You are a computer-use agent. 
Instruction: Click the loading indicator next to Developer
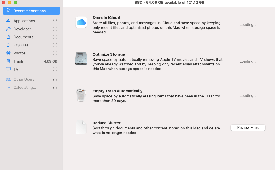(55, 29)
